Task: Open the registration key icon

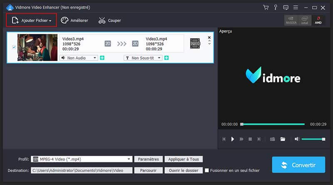Action: coord(276,7)
